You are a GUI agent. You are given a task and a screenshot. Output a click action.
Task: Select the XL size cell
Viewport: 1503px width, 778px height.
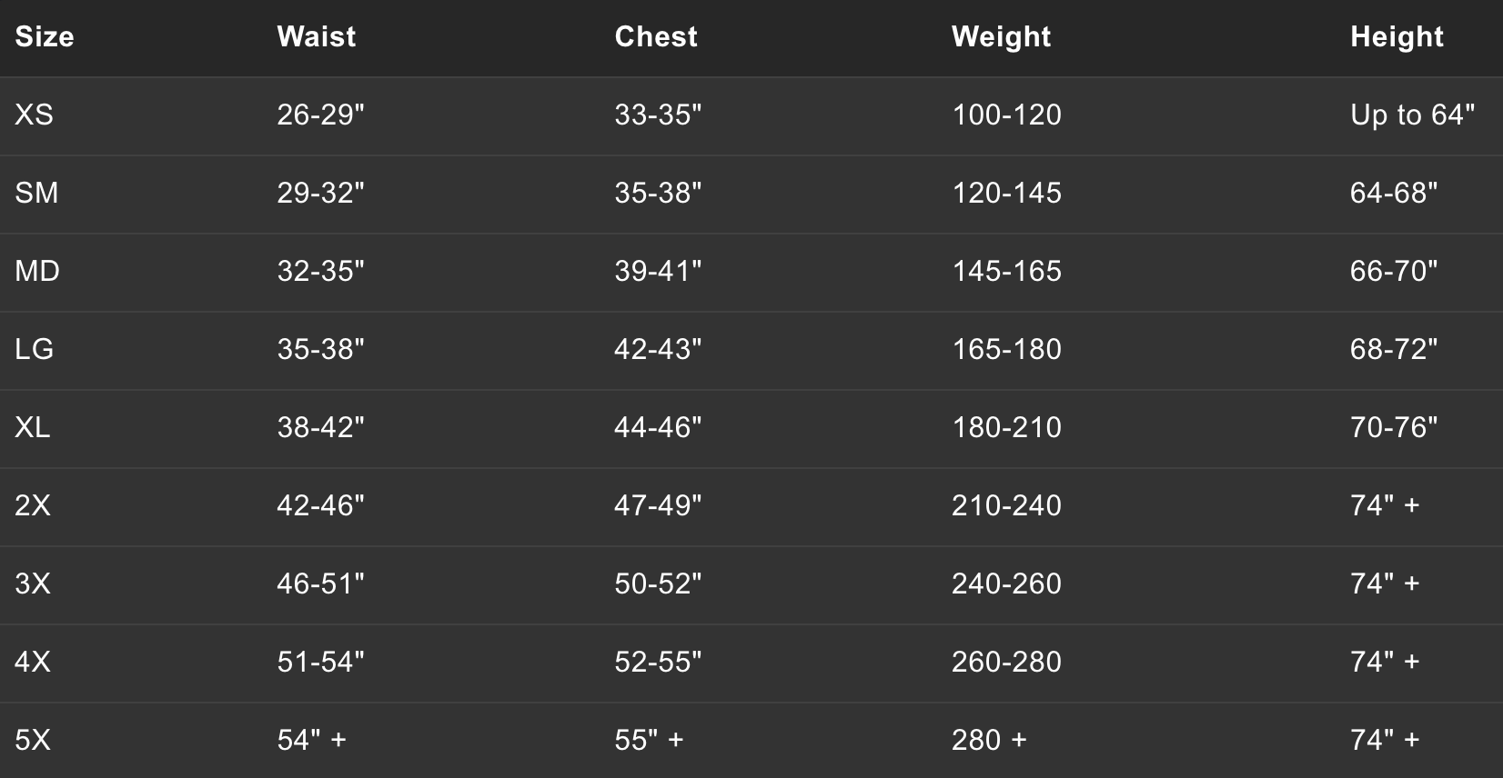[x=33, y=428]
